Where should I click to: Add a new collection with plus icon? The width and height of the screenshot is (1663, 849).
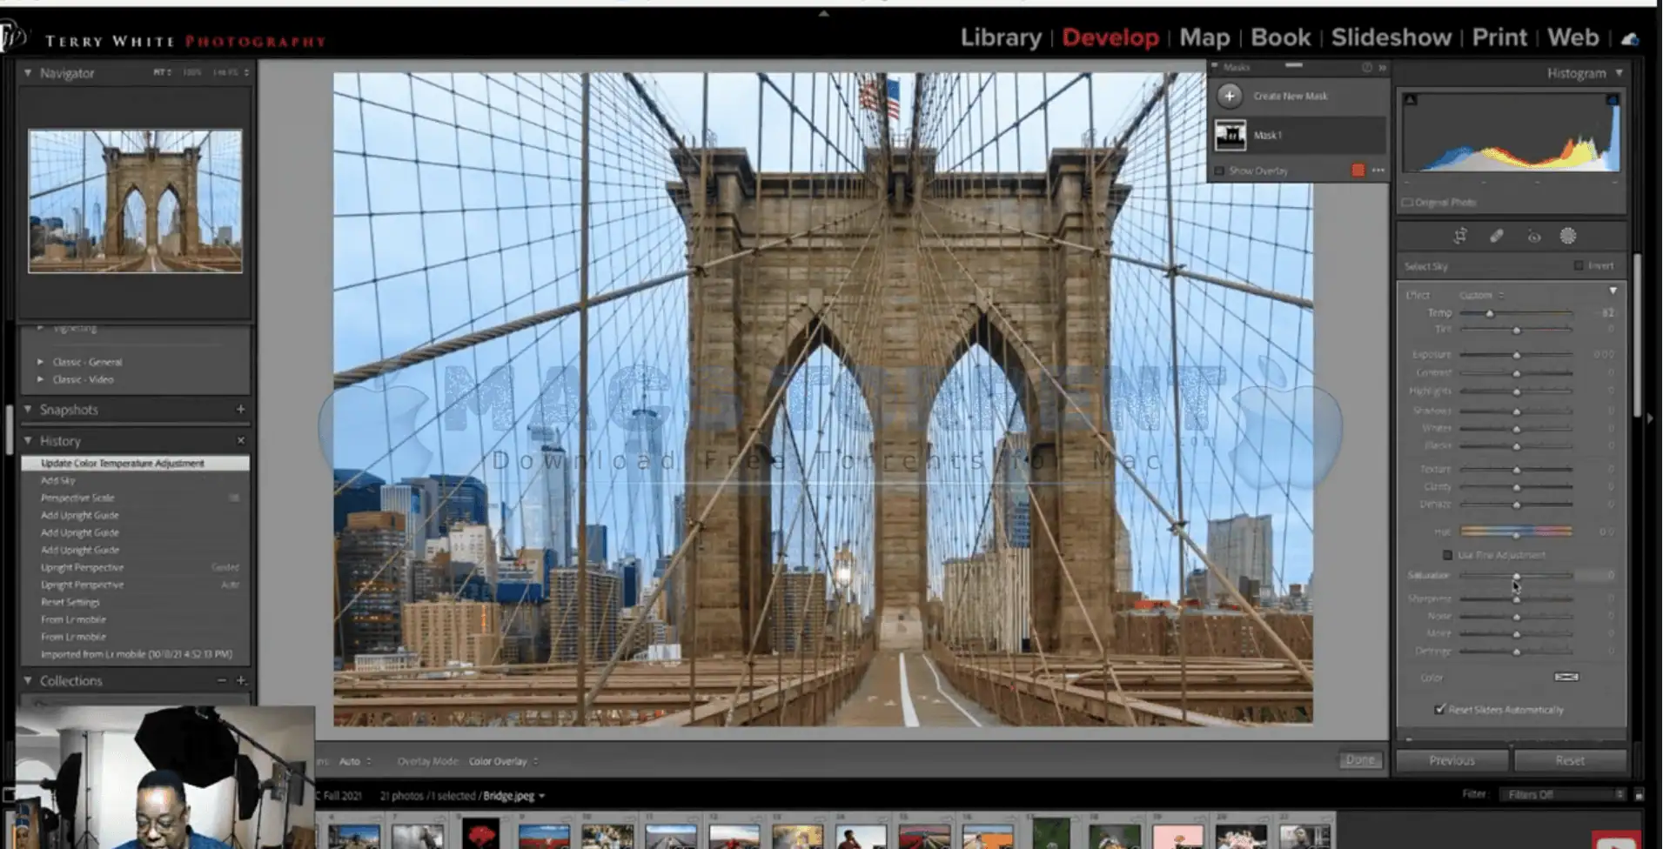tap(241, 680)
